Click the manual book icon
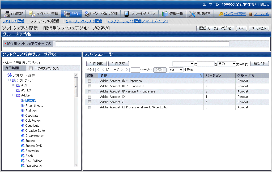Viewport: 272px width, 172px height. point(250,14)
